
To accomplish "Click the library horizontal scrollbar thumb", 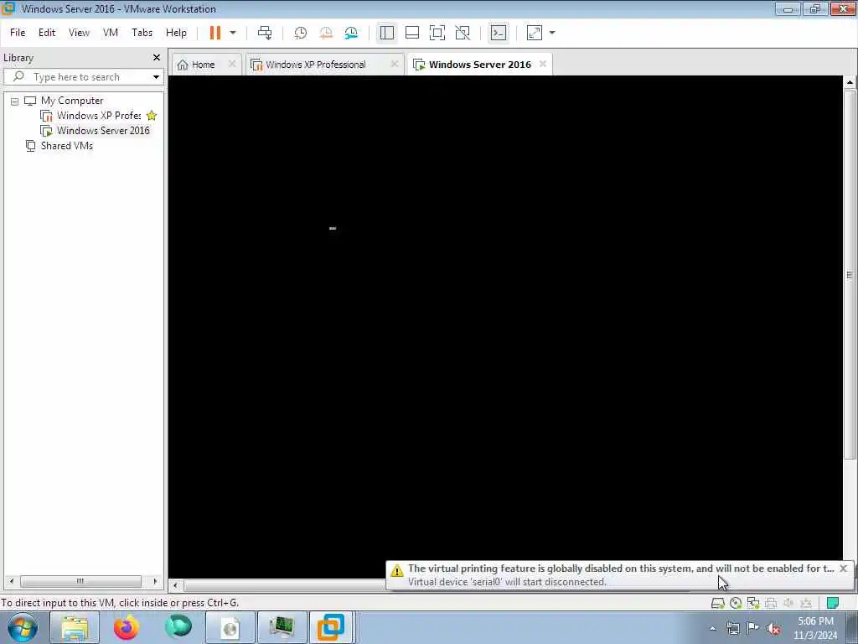I will (x=80, y=581).
